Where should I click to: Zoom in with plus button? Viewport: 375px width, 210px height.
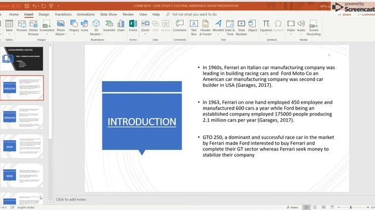pos(368,208)
